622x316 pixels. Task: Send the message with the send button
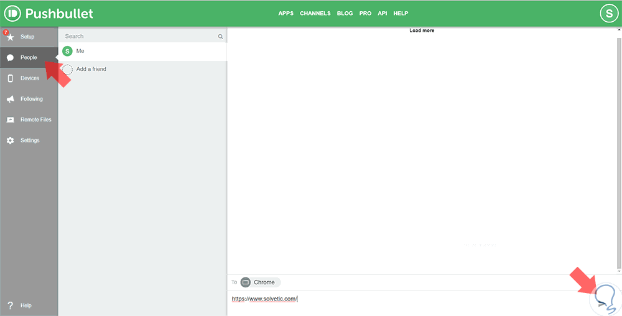click(x=602, y=304)
